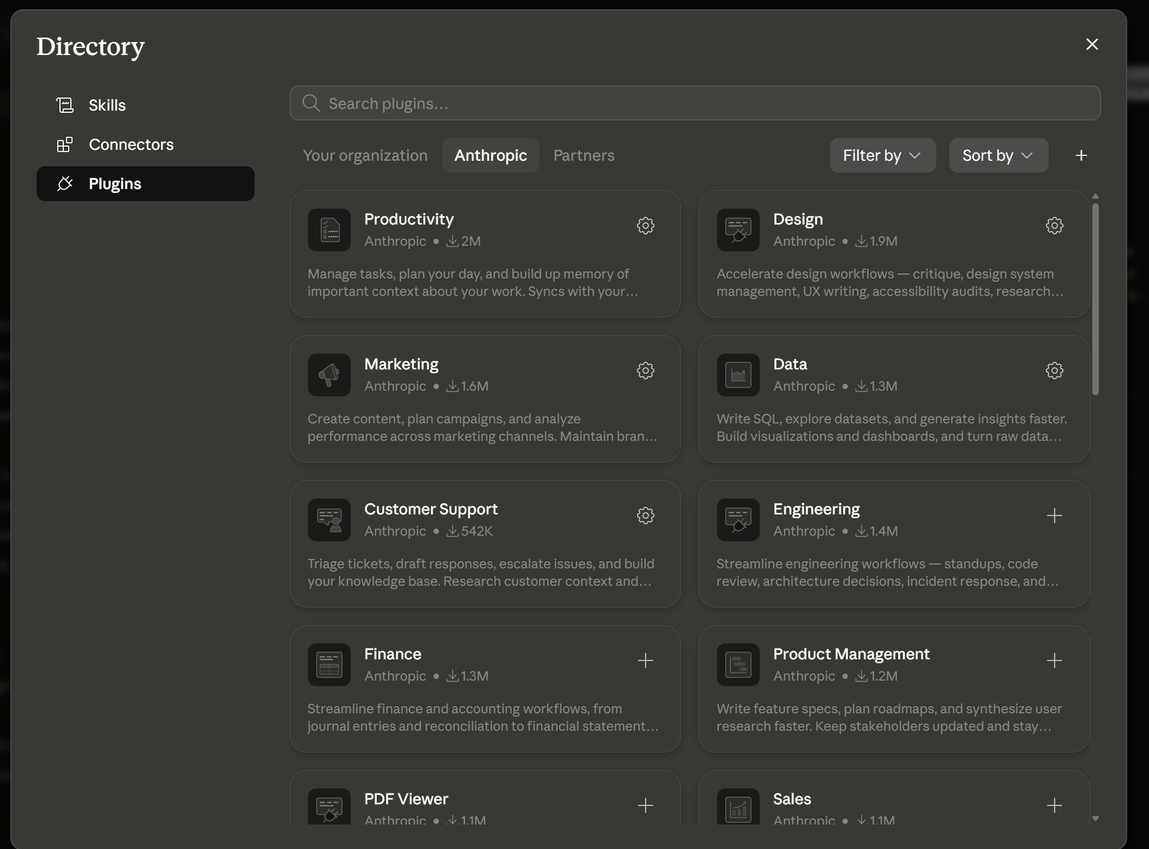Screen dimensions: 1149x849
Task: Open settings gear for Marketing plugin
Action: 645,371
